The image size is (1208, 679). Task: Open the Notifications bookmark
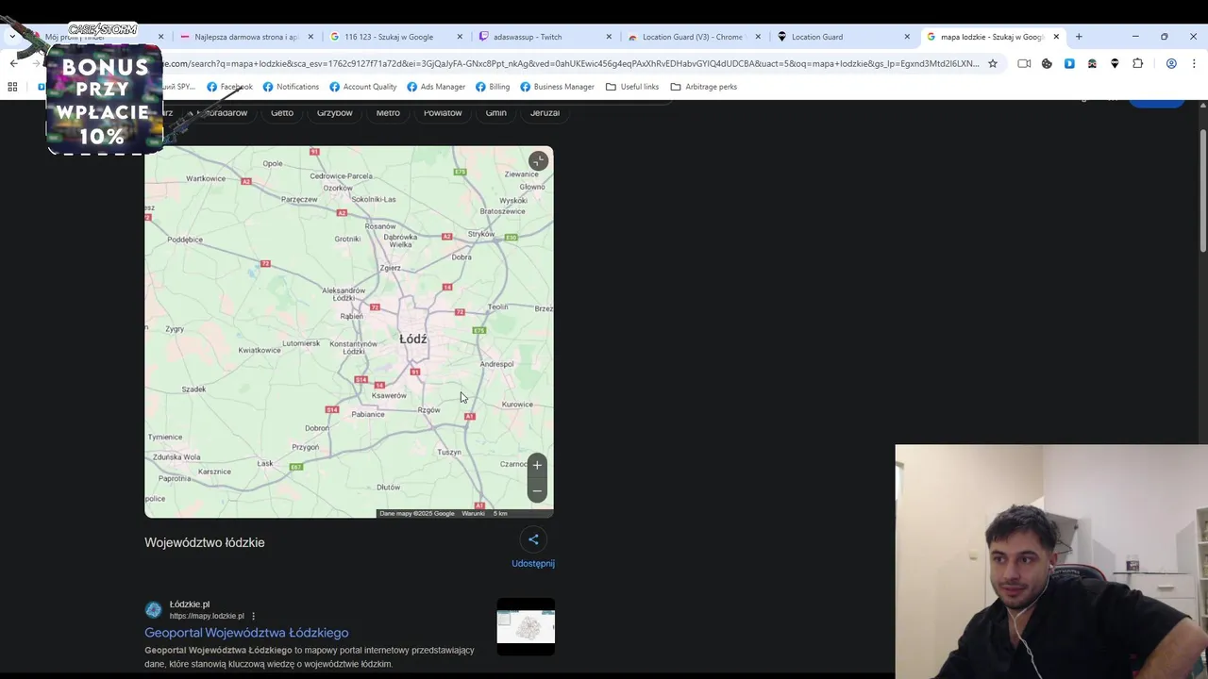(291, 87)
